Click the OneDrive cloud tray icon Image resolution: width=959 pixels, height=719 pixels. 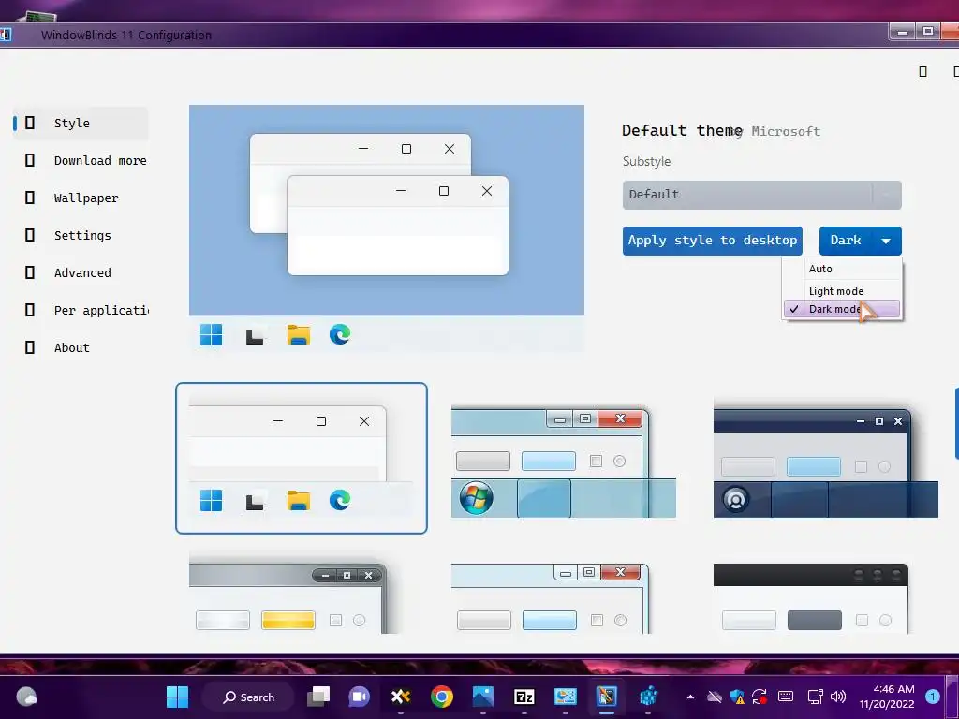point(715,697)
